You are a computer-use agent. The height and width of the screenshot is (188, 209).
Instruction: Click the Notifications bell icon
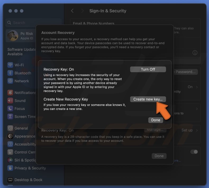pos(10,93)
